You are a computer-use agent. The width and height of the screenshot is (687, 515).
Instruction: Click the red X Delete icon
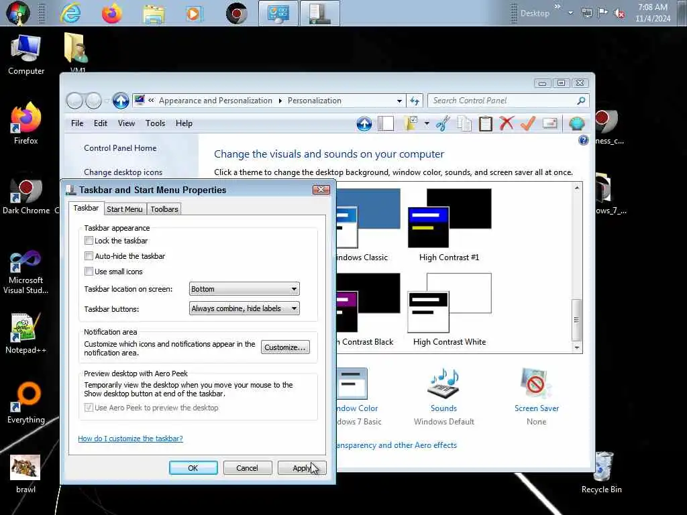pos(507,123)
